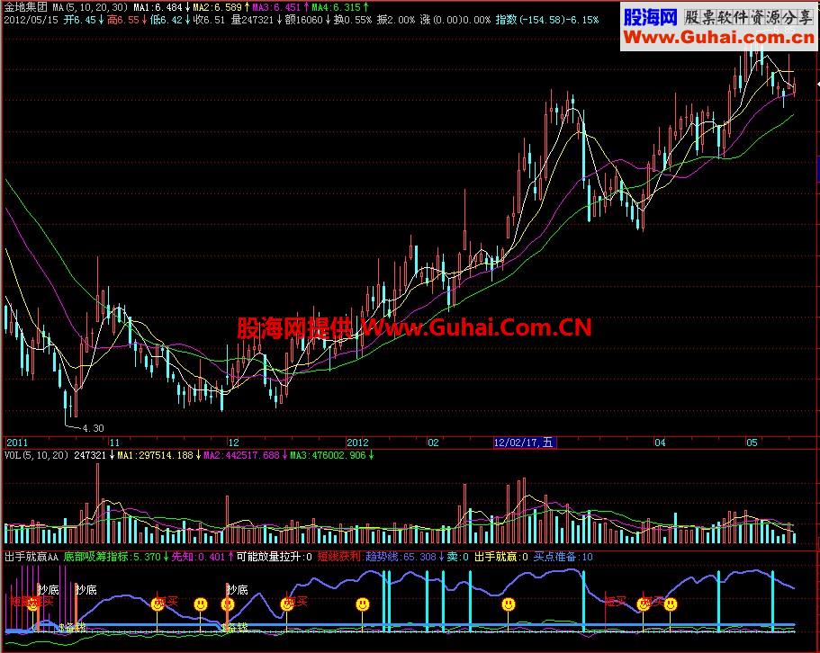Image resolution: width=820 pixels, height=653 pixels.
Task: Click the stock name 金地集团
Action: [x=25, y=7]
